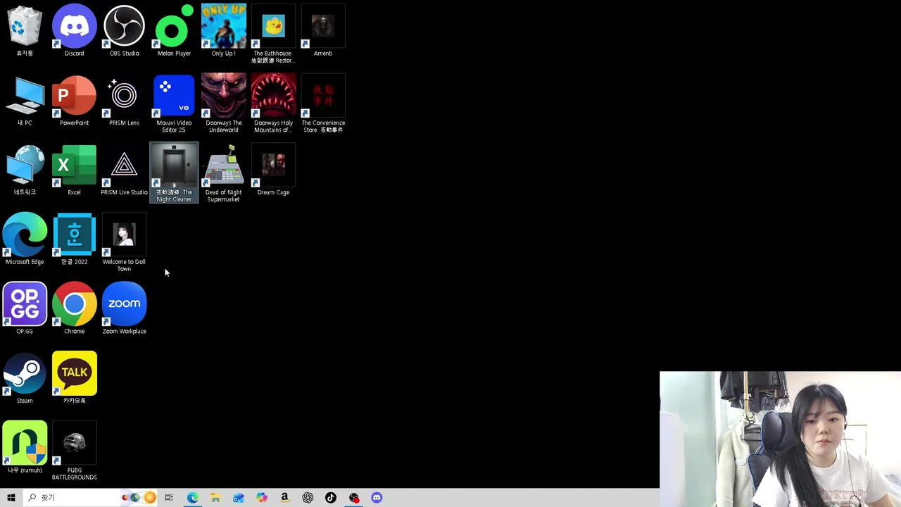The width and height of the screenshot is (901, 507).
Task: Open Edge from the taskbar
Action: [x=192, y=498]
